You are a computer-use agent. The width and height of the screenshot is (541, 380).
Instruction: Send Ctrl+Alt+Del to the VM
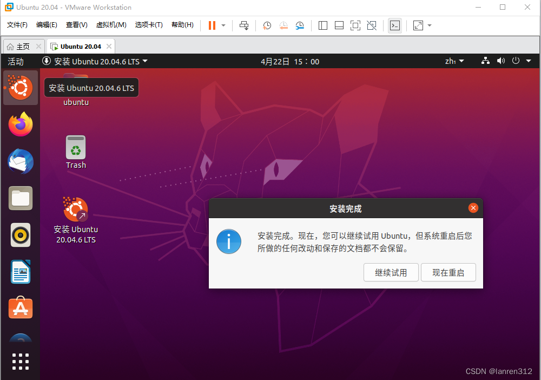[244, 25]
